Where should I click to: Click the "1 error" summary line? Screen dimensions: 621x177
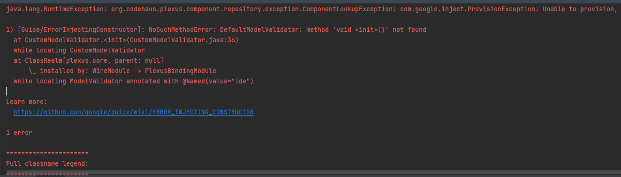[19, 133]
